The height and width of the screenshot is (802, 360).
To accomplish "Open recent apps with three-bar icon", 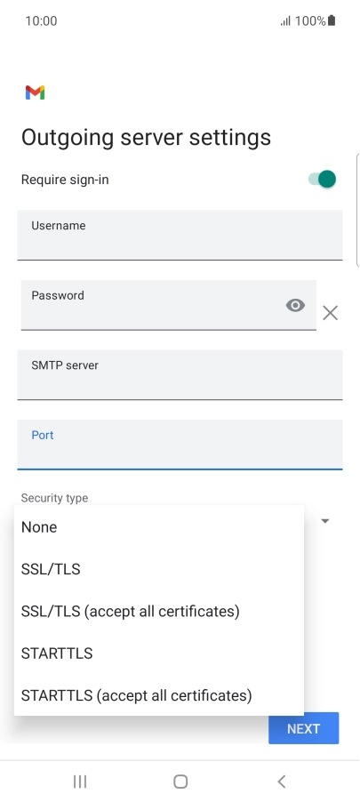I will pyautogui.click(x=80, y=781).
